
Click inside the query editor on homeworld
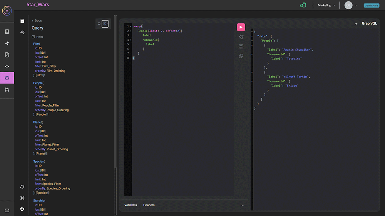click(150, 40)
